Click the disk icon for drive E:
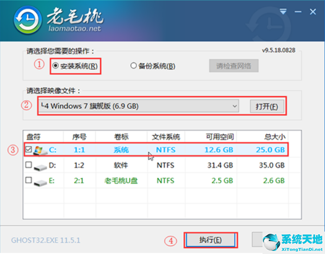 pos(40,182)
